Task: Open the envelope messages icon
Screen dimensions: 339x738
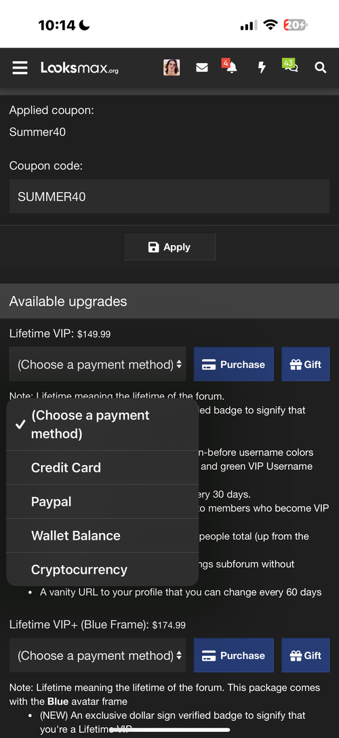Action: tap(202, 68)
